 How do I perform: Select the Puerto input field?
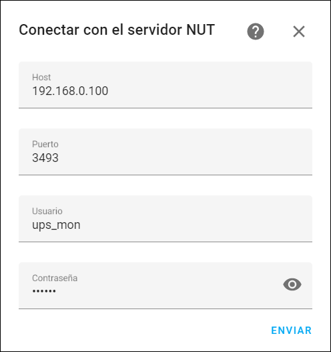(165, 152)
